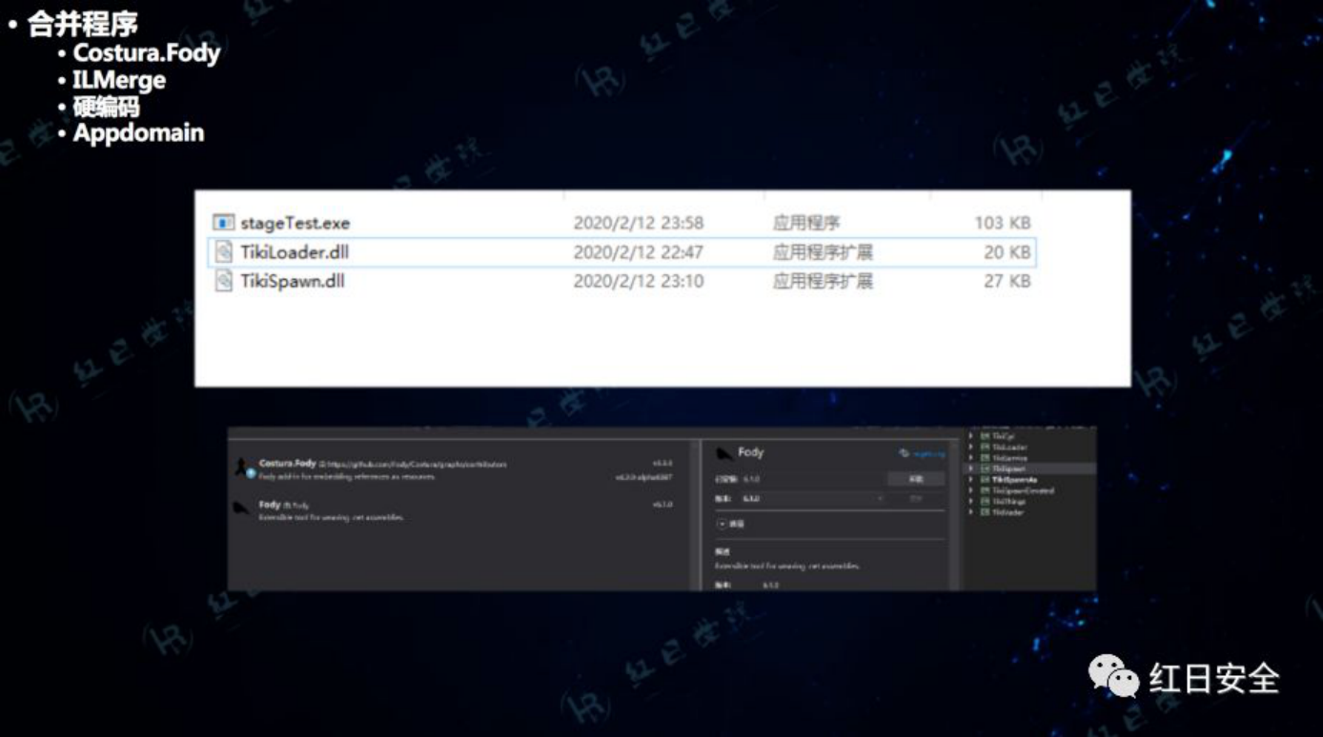Select the highlighted TikiSpawn project
1323x737 pixels.
coord(1008,468)
